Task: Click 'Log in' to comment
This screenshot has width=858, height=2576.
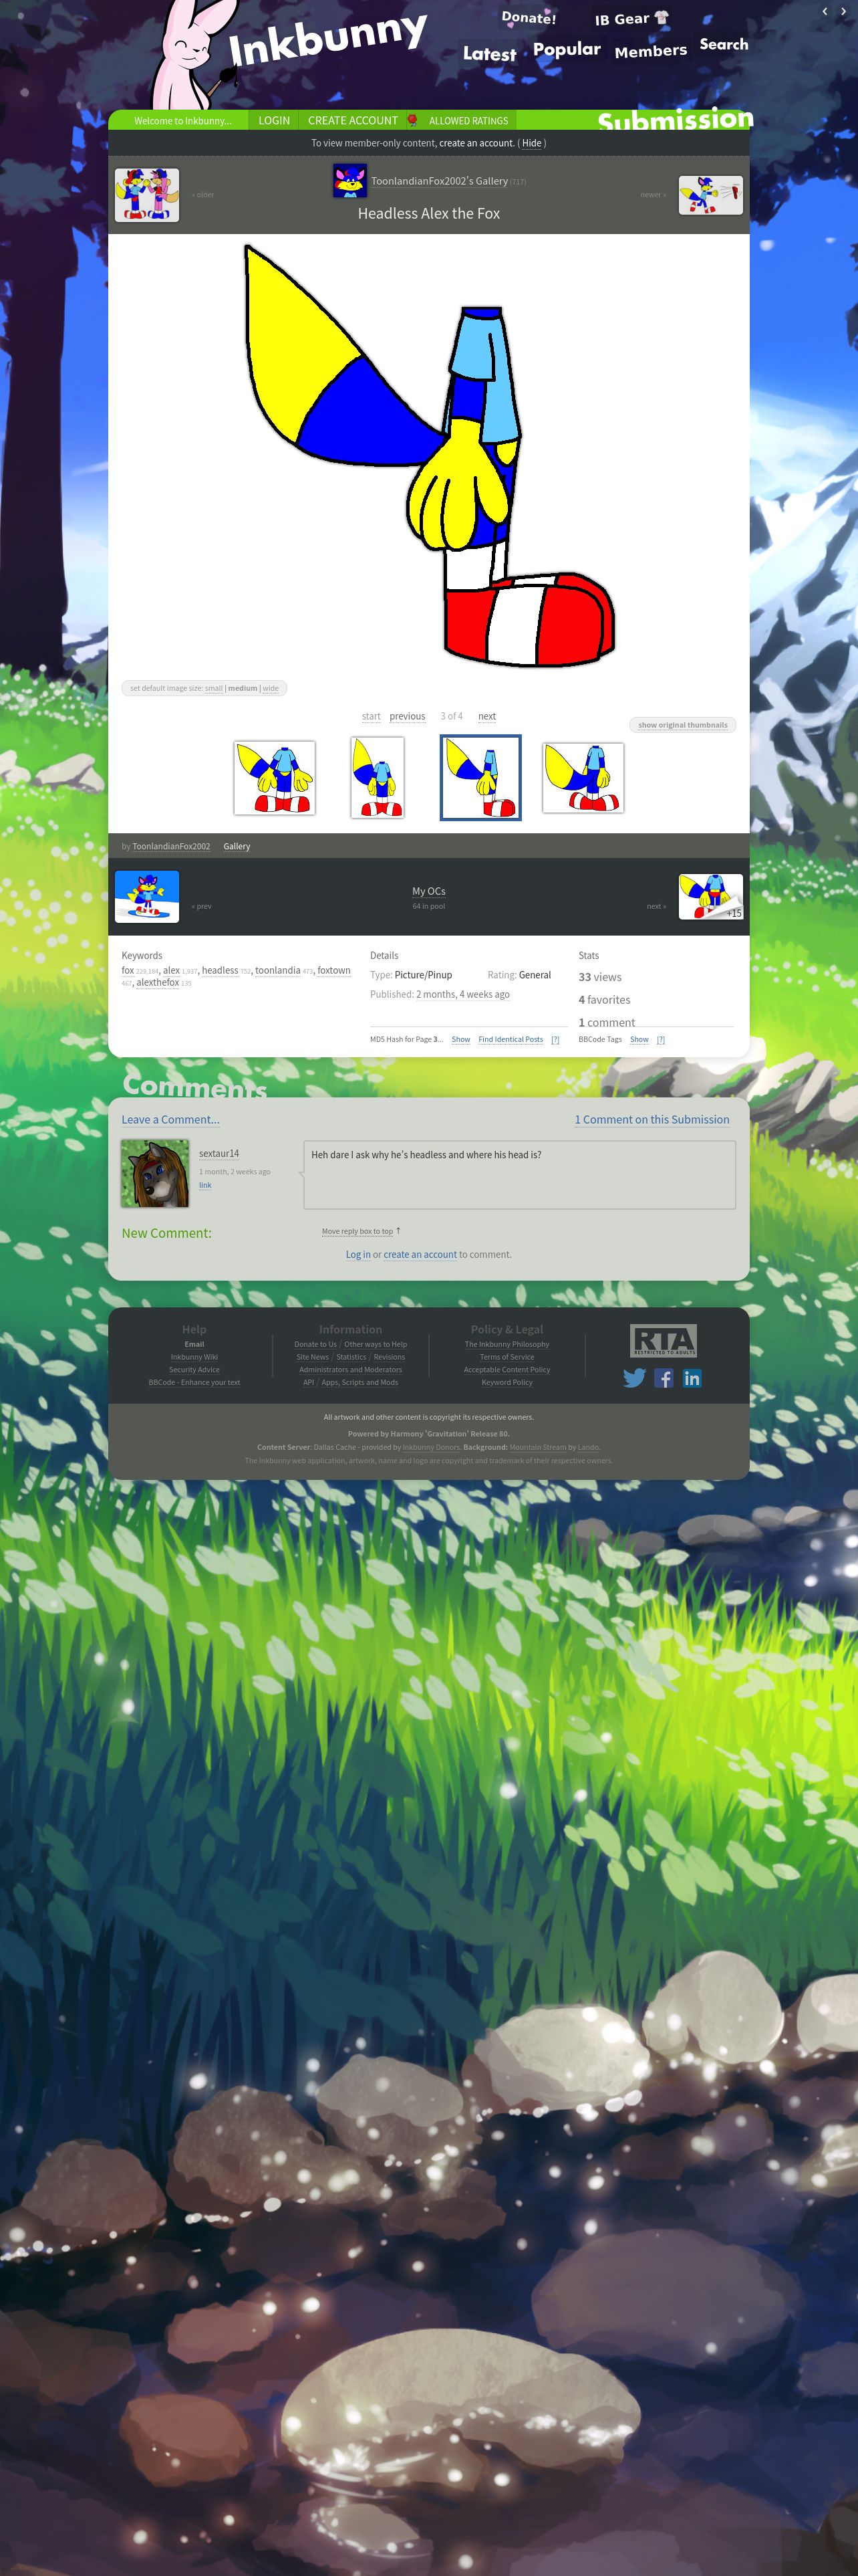Action: pos(357,1254)
